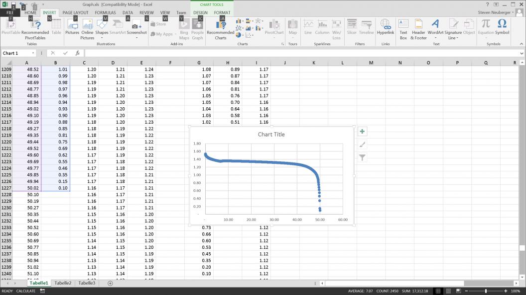Image resolution: width=526 pixels, height=295 pixels.
Task: Switch to the HOME tab
Action: click(x=30, y=13)
